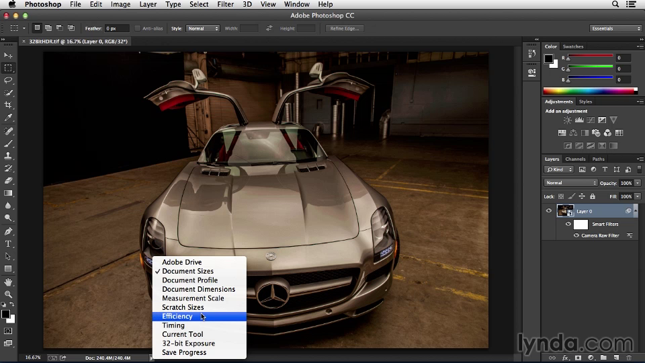Viewport: 645px width, 363px height.
Task: Click the Feather input field
Action: point(117,28)
